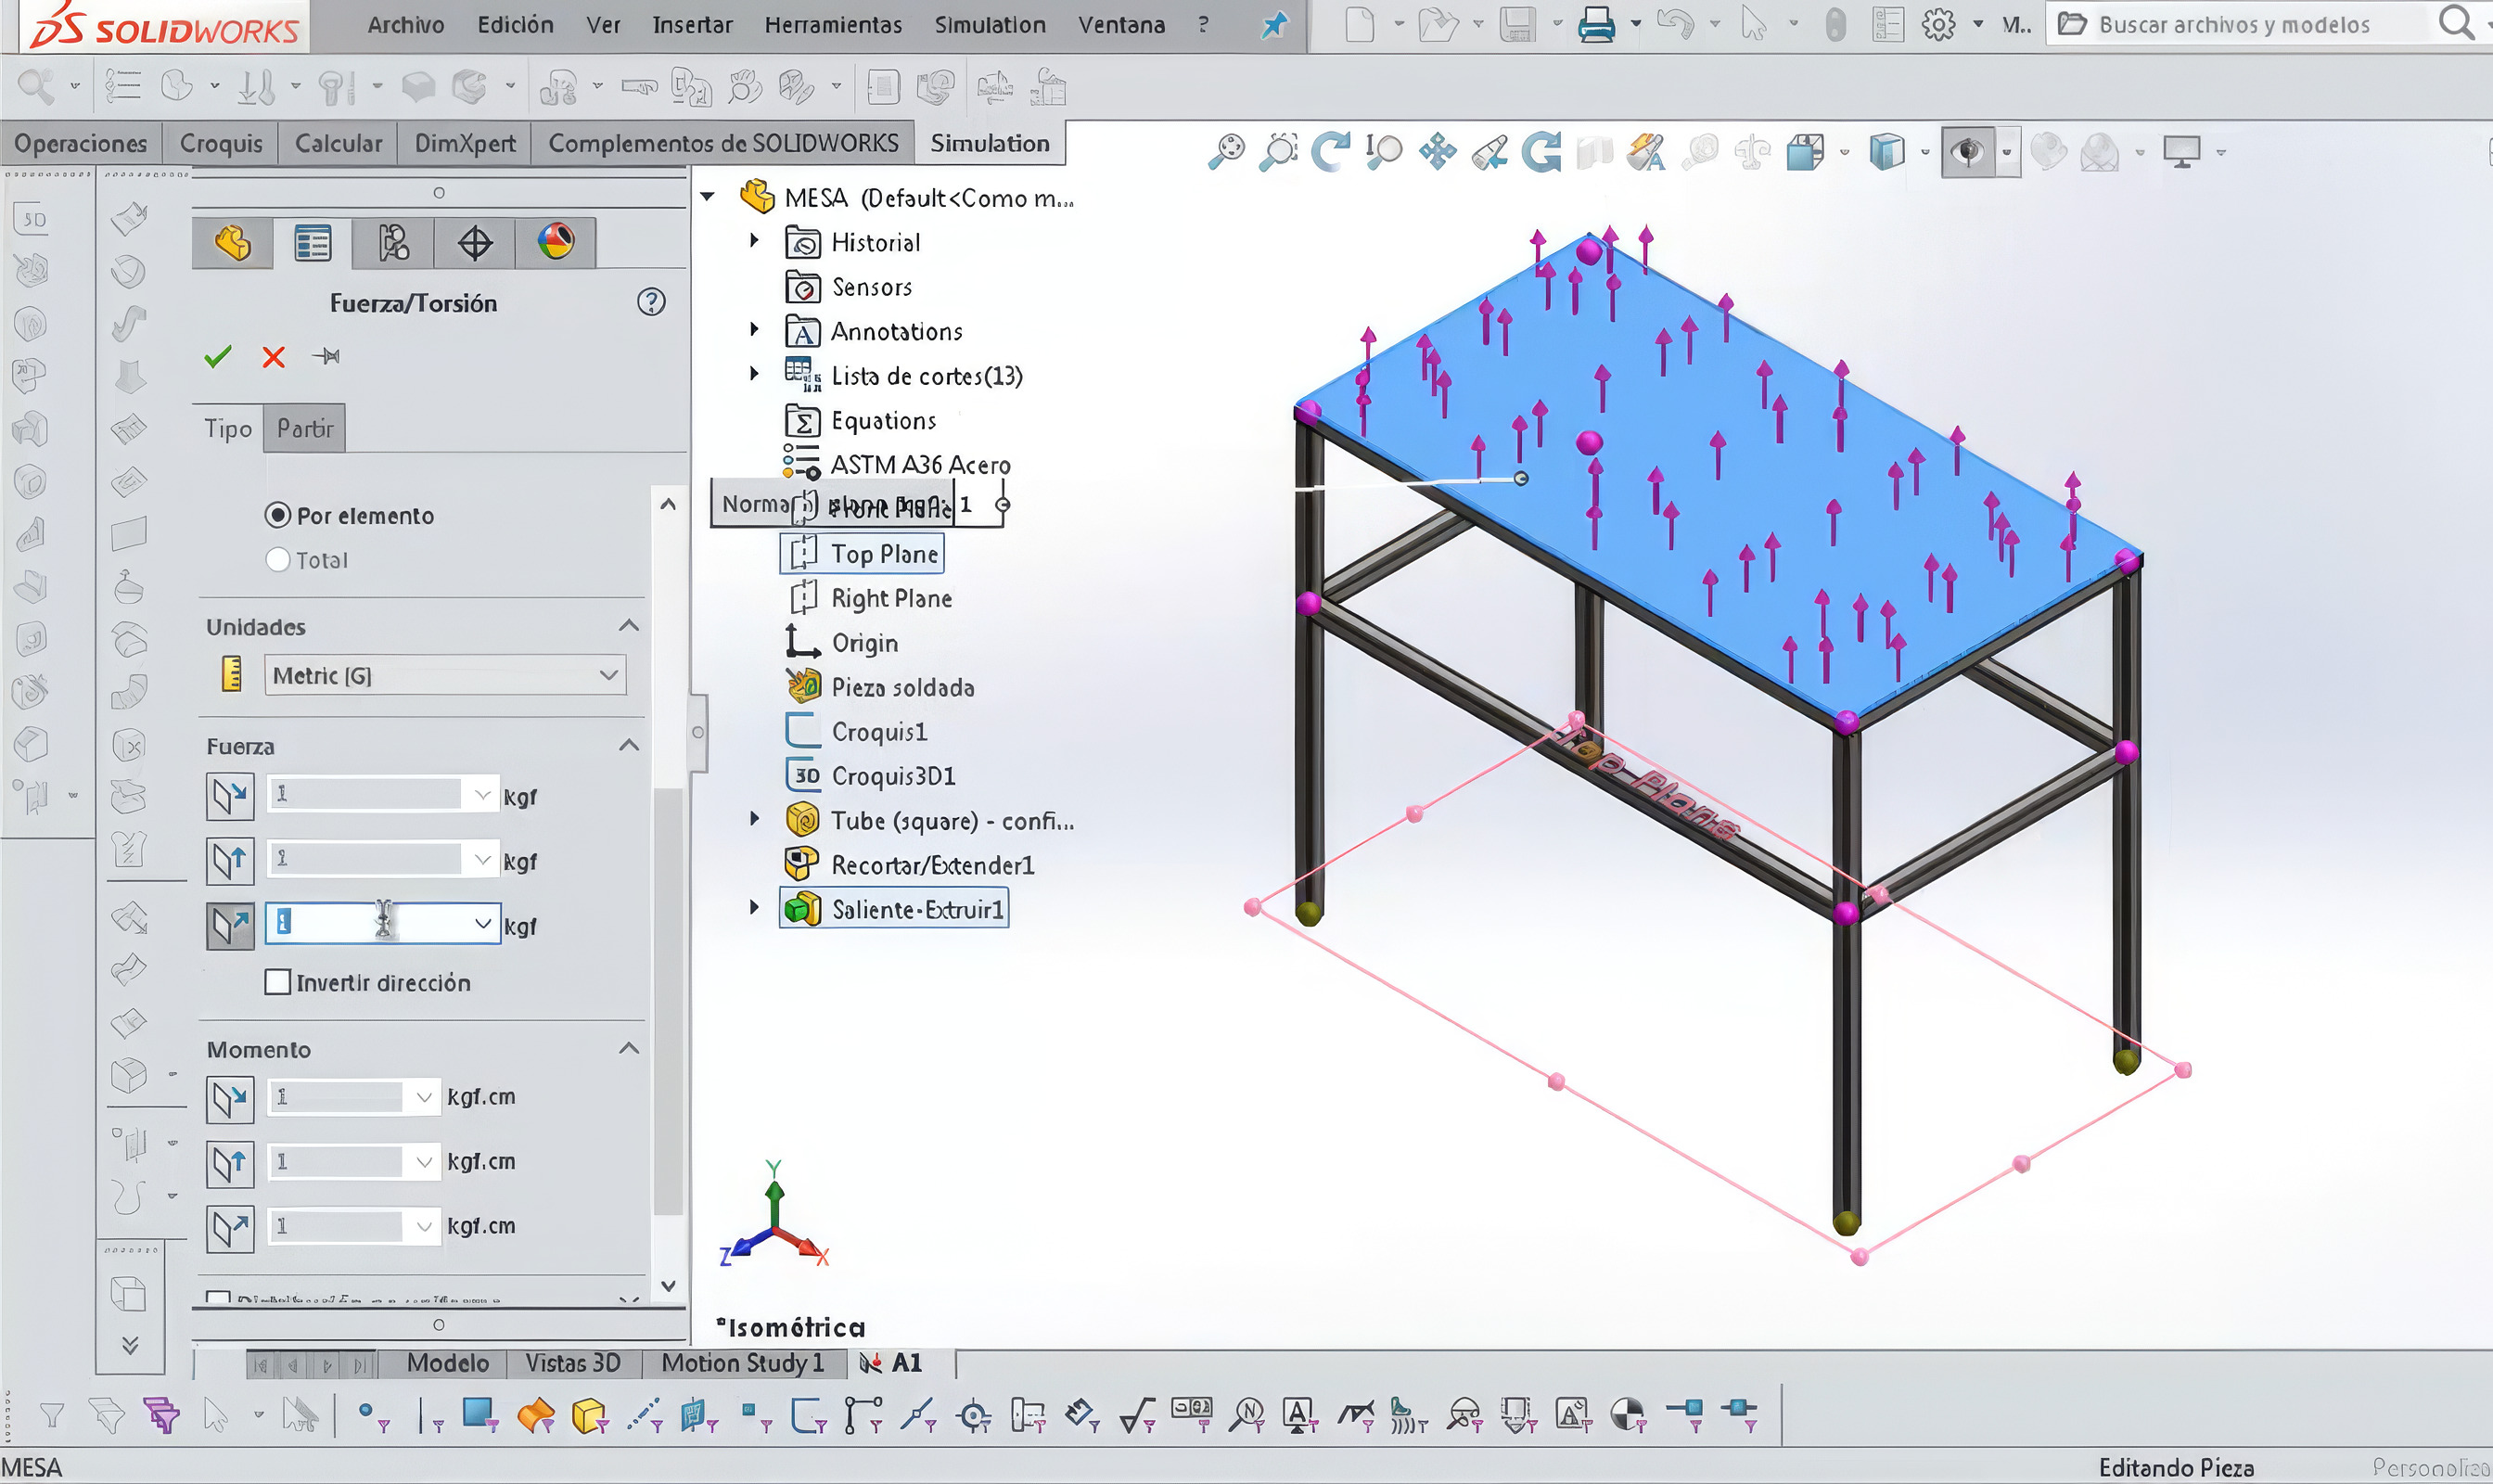Open the DisplayManager color sphere tab icon

[555, 243]
